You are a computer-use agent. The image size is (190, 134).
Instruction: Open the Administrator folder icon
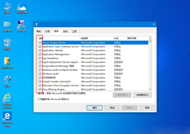click(7, 63)
